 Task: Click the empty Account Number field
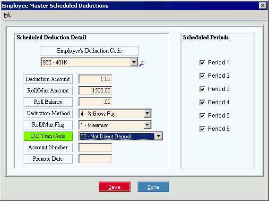(95, 147)
